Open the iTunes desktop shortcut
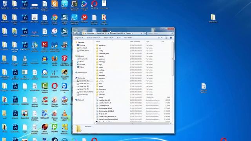The width and height of the screenshot is (251, 141). click(55, 32)
